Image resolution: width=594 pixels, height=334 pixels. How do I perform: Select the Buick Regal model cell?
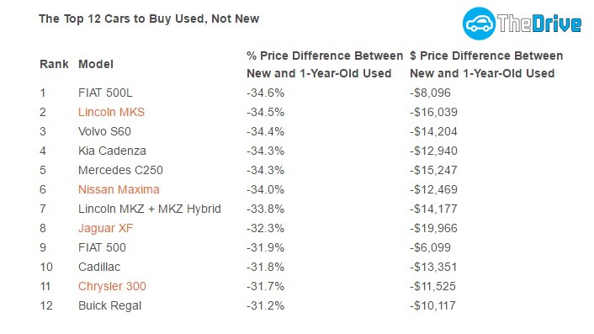(x=110, y=305)
